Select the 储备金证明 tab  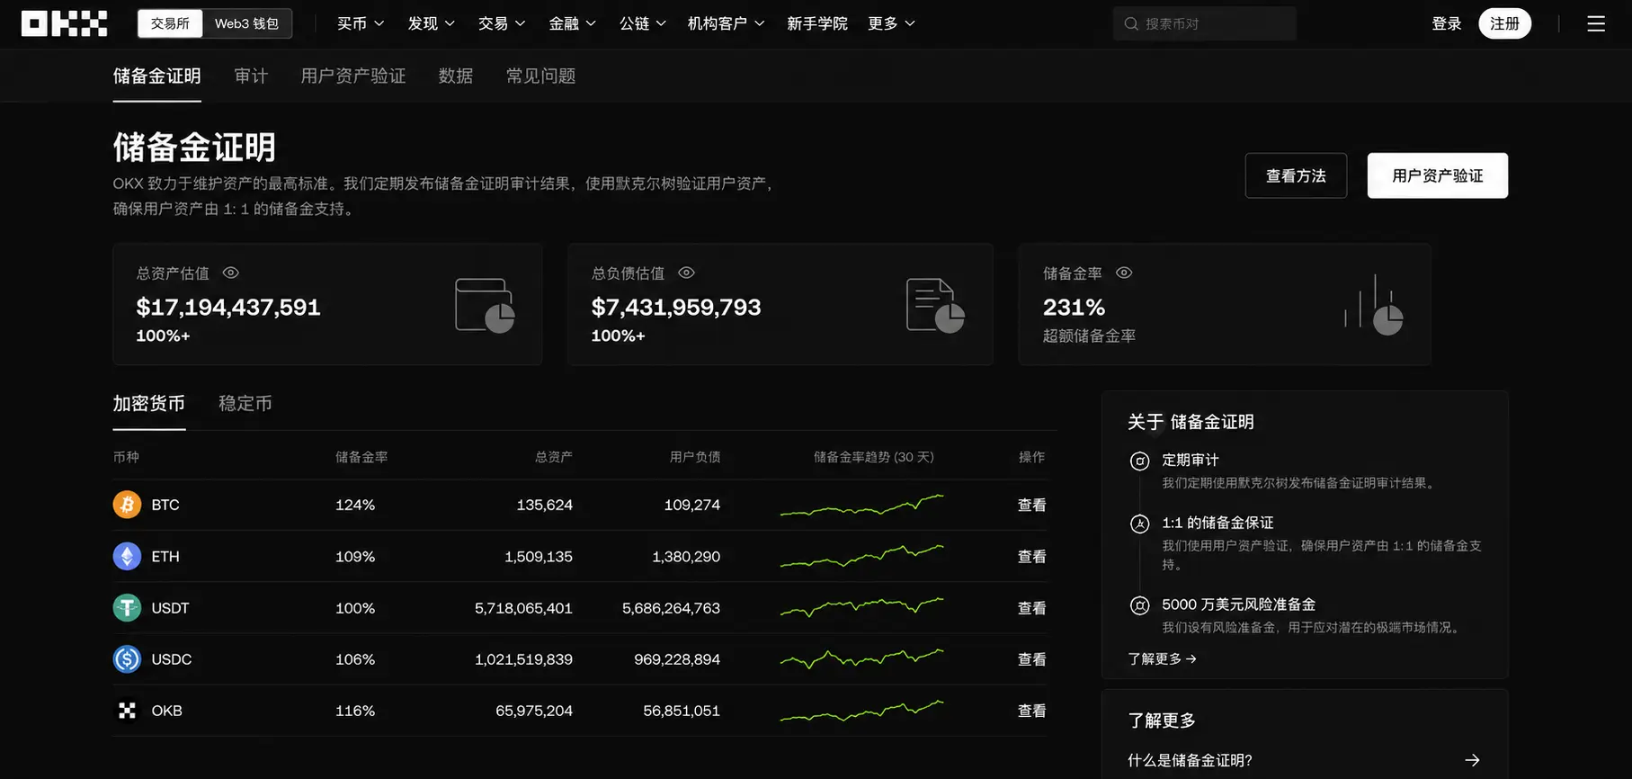point(156,76)
